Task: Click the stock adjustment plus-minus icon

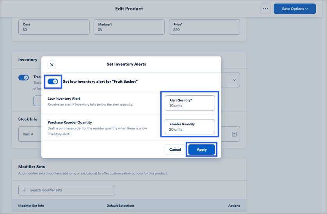Action: point(234,134)
